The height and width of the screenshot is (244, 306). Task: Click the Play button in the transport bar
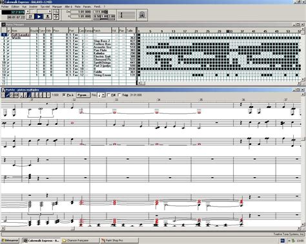tap(39, 17)
